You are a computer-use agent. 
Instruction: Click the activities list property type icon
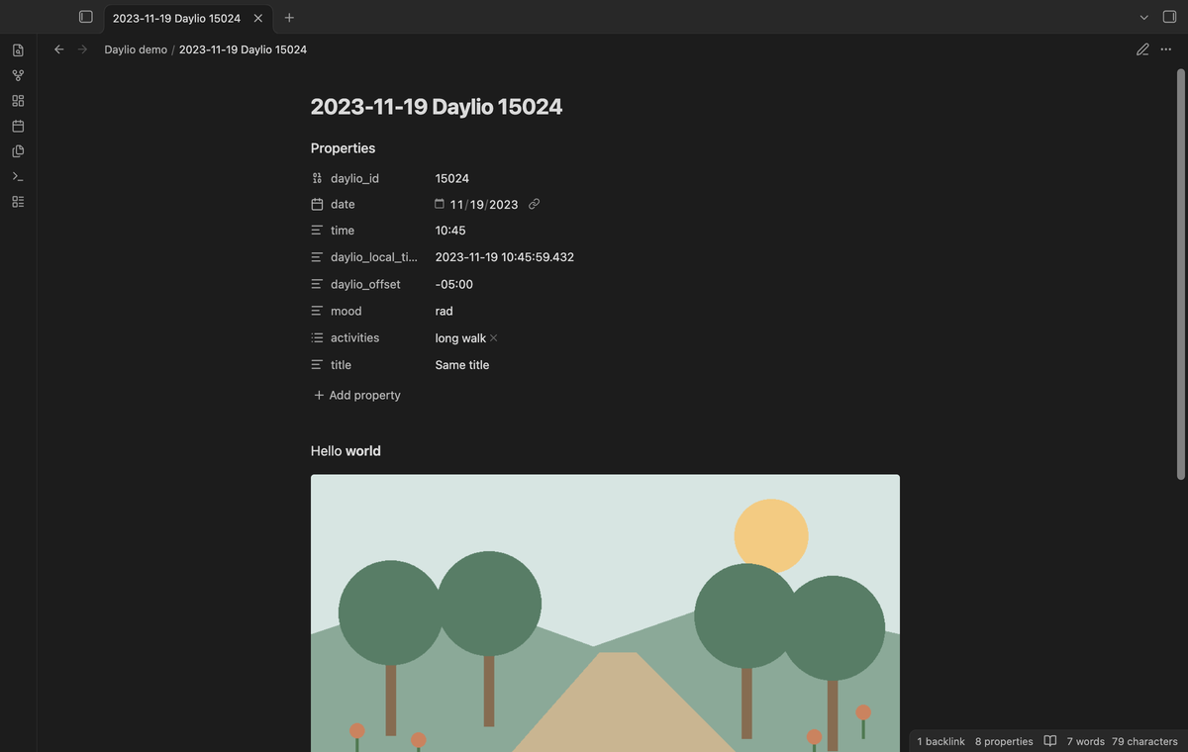[x=317, y=337]
